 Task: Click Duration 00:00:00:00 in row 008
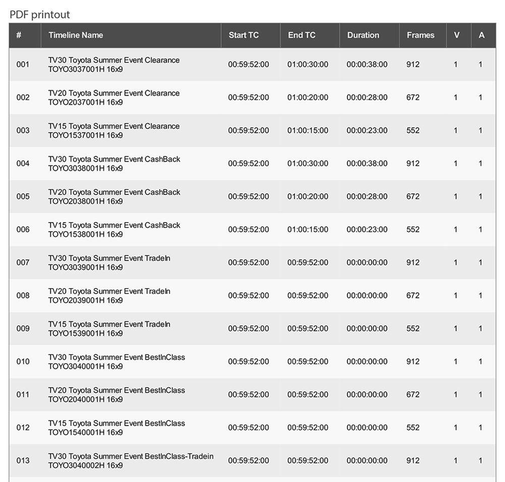[x=367, y=295]
